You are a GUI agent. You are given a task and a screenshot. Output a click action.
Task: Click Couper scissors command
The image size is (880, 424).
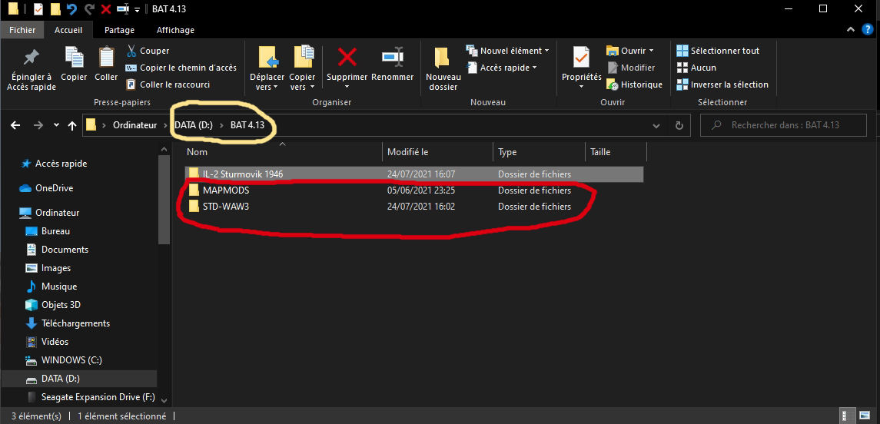point(148,51)
